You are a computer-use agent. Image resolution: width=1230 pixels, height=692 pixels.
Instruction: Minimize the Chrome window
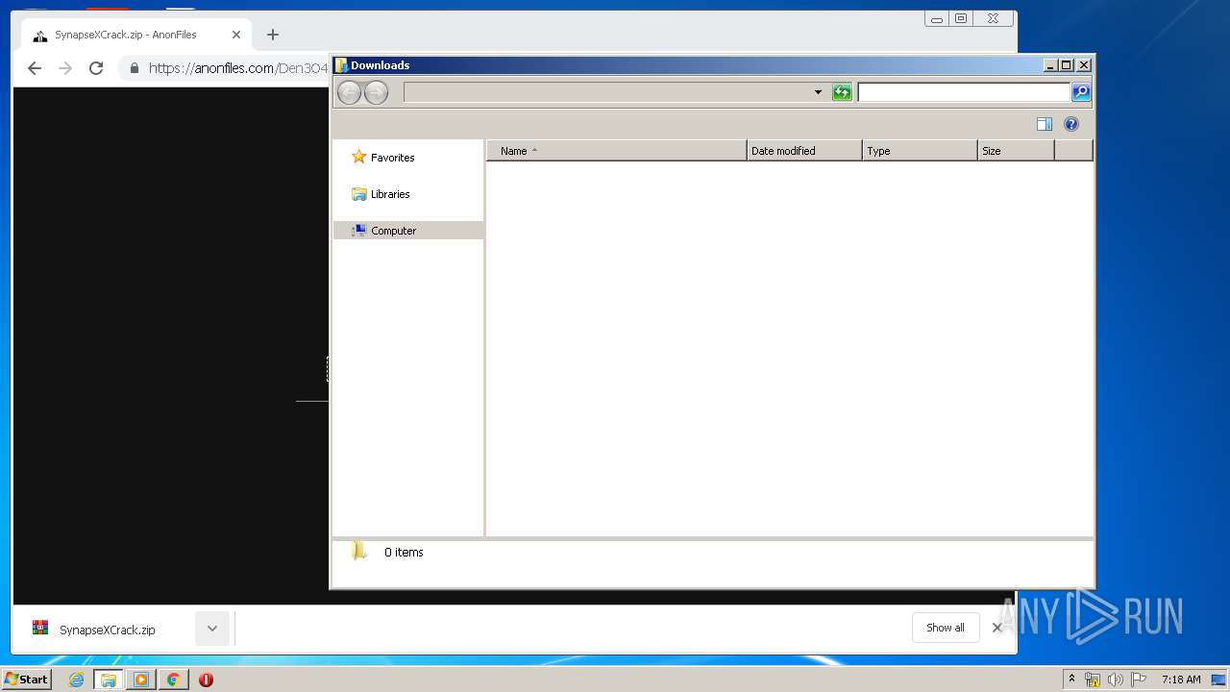(x=937, y=19)
